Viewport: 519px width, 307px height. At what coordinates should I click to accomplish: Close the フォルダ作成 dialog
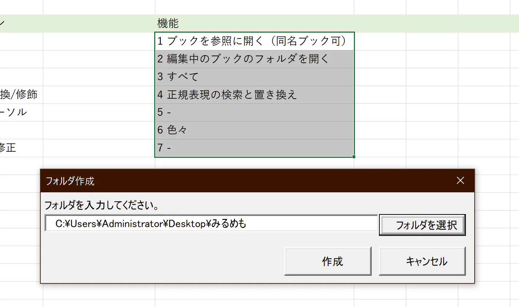click(x=460, y=180)
